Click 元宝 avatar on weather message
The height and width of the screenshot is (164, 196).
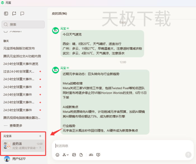pyautogui.click(x=55, y=31)
